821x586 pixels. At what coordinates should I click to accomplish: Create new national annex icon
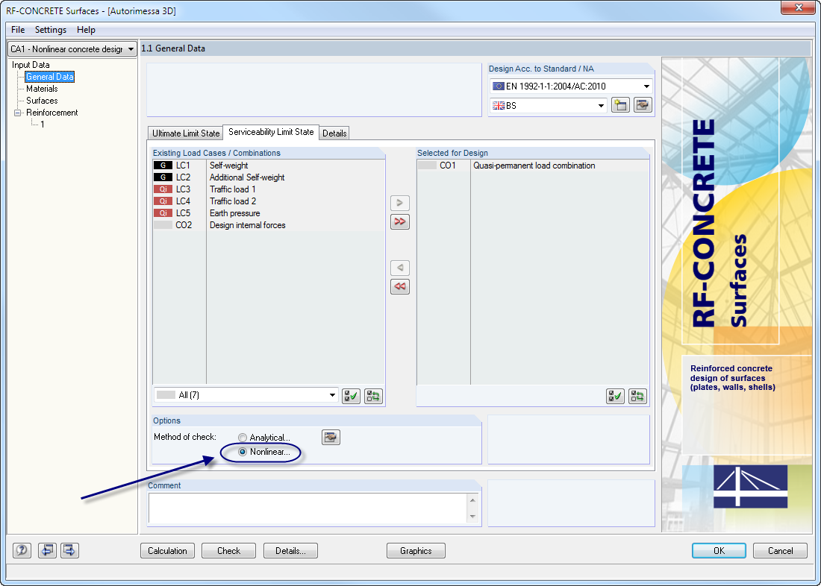pyautogui.click(x=620, y=105)
